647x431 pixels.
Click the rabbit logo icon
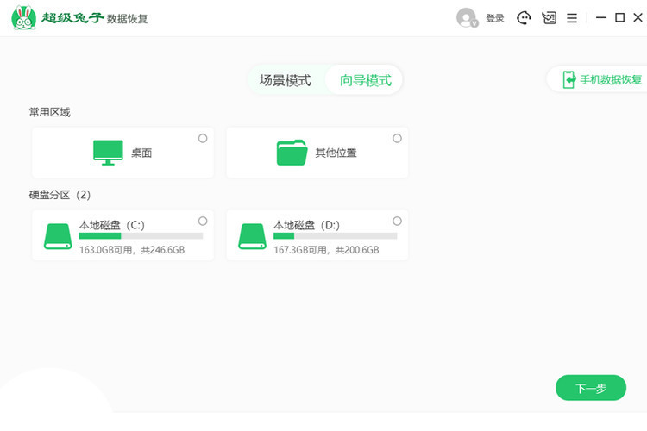pos(23,18)
